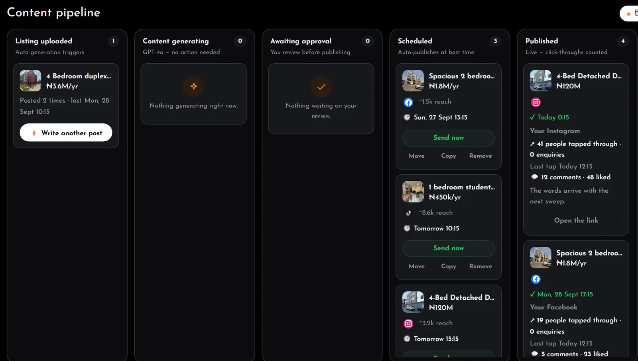Click clock icon beside Sun, 27 Sept 13:15
This screenshot has width=638, height=361.
(x=407, y=117)
